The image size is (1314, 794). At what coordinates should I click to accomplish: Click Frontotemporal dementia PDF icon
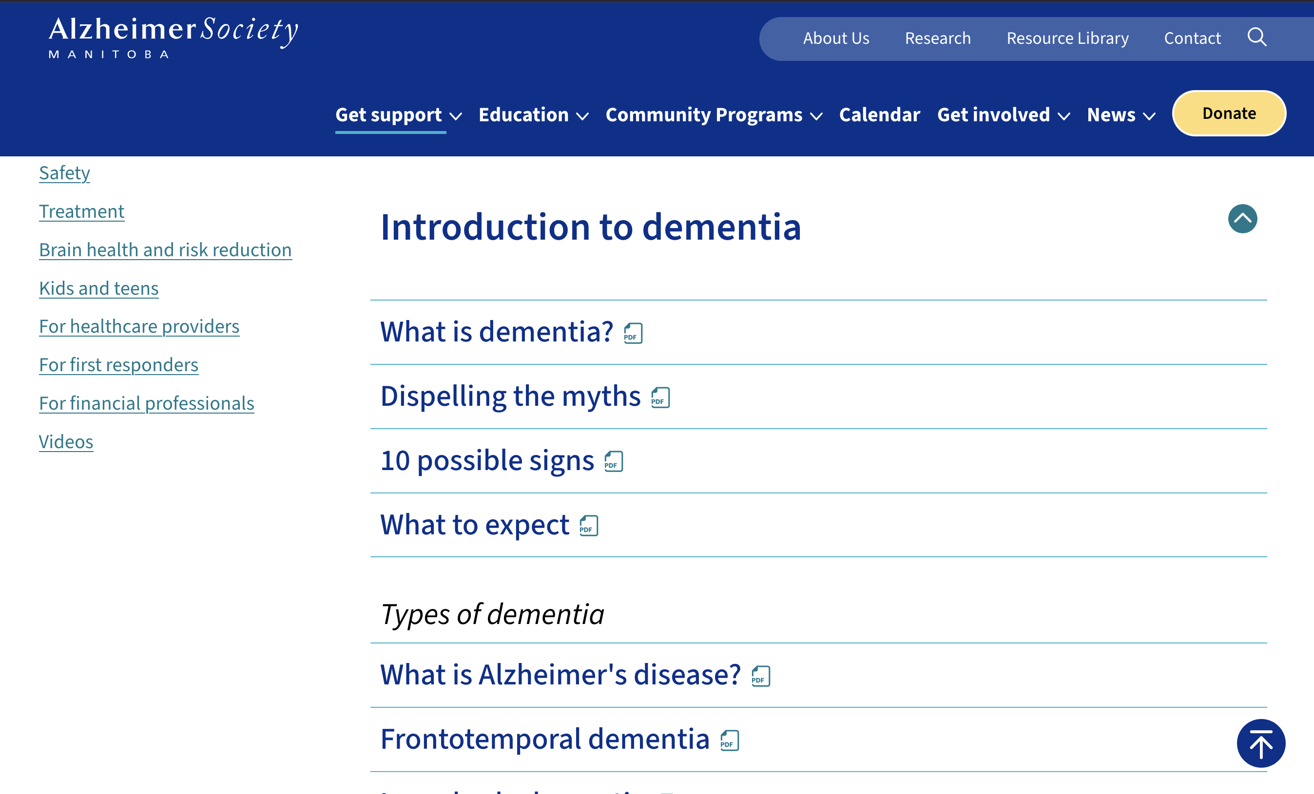729,740
